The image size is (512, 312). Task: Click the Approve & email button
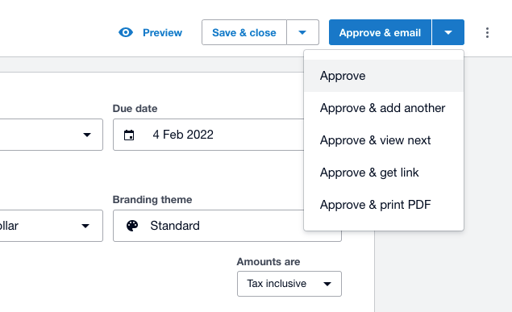coord(380,32)
